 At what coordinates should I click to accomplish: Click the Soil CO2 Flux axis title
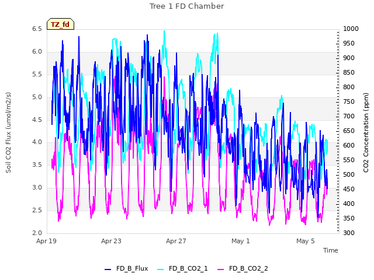tap(8, 132)
